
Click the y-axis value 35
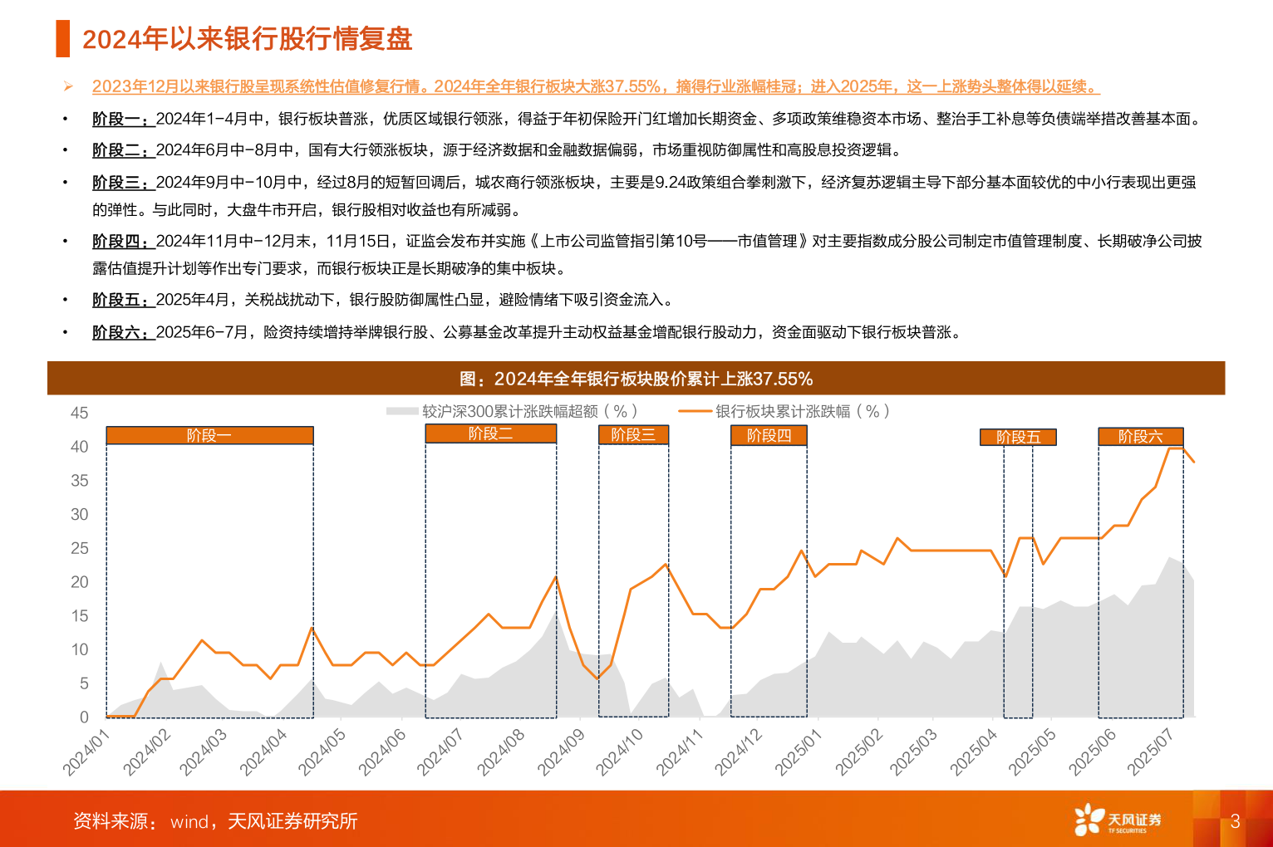click(80, 481)
